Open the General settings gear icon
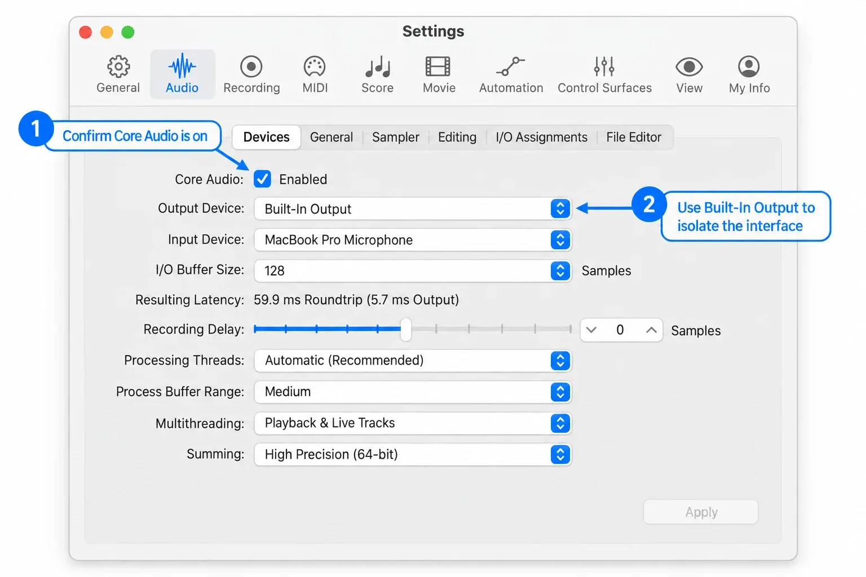The width and height of the screenshot is (866, 577). pyautogui.click(x=118, y=67)
